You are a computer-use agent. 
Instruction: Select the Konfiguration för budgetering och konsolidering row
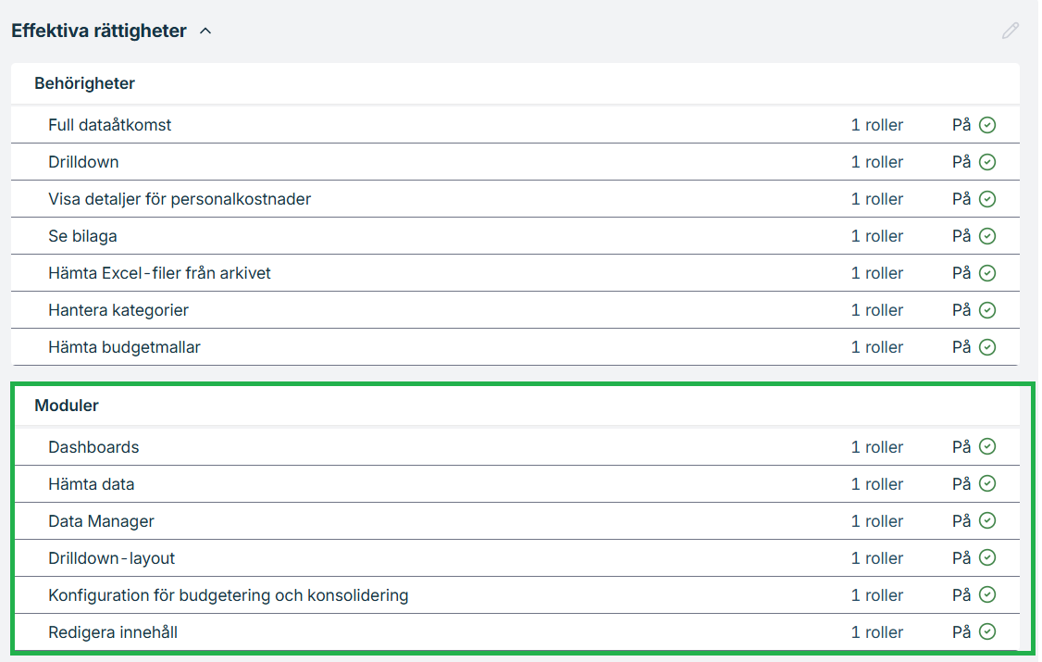(228, 595)
